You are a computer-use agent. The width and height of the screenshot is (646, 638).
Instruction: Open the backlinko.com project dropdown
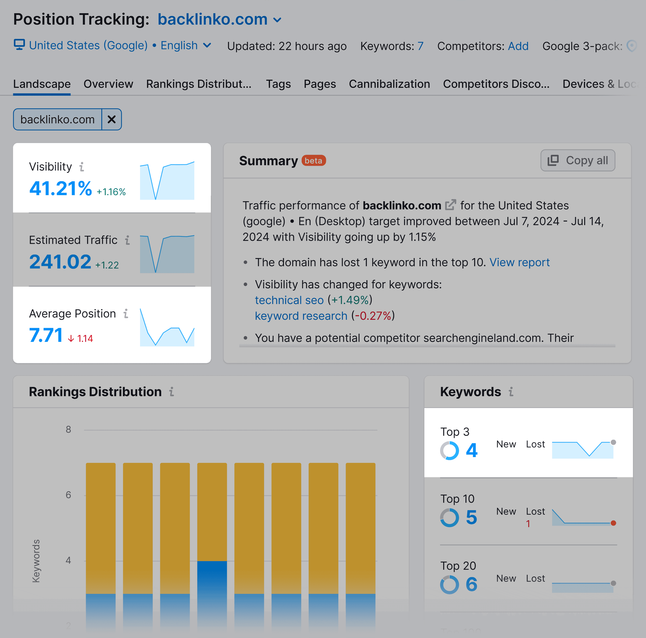tap(219, 19)
